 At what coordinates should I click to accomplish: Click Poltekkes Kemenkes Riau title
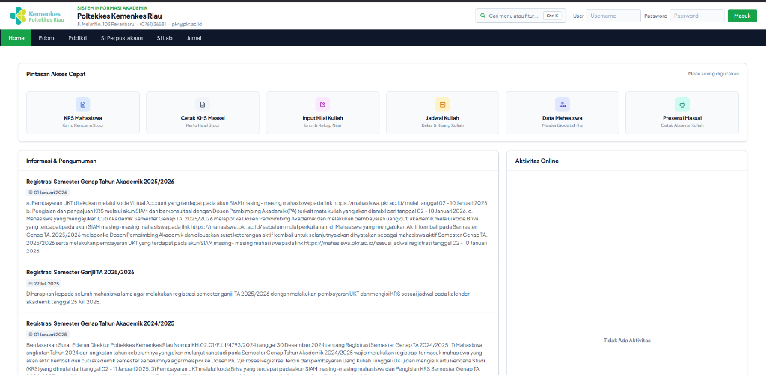119,16
